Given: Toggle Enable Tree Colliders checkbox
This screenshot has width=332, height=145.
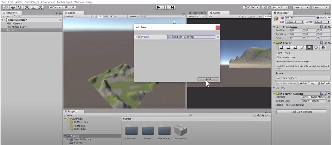Looking at the screenshot, I should tap(302, 105).
